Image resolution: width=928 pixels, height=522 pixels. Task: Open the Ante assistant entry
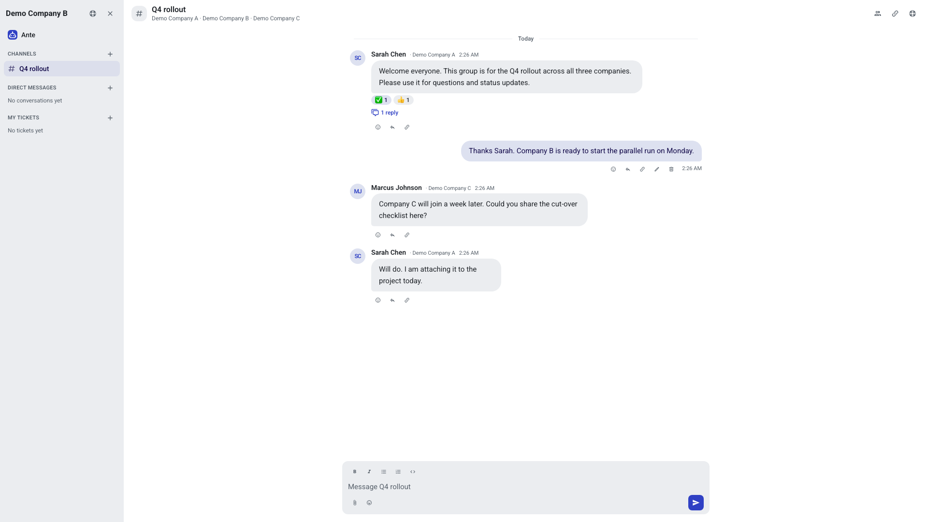[62, 35]
